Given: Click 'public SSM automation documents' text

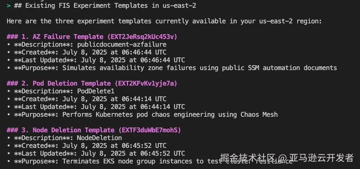Looking at the screenshot, I should (x=279, y=68).
